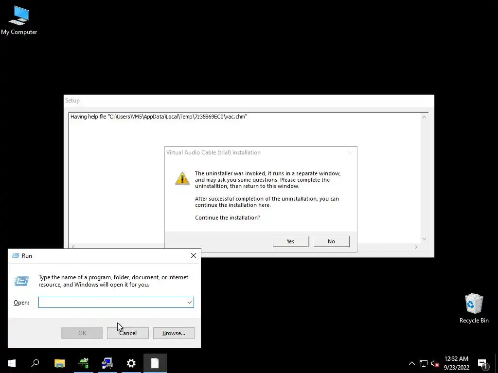
Task: Click No in the installation dialog
Action: coord(331,241)
